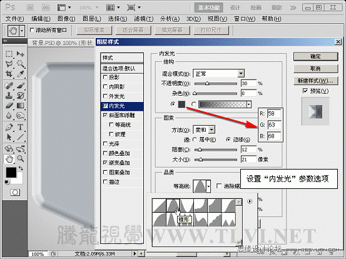Select the 3D Orbit camera tool

21,149
